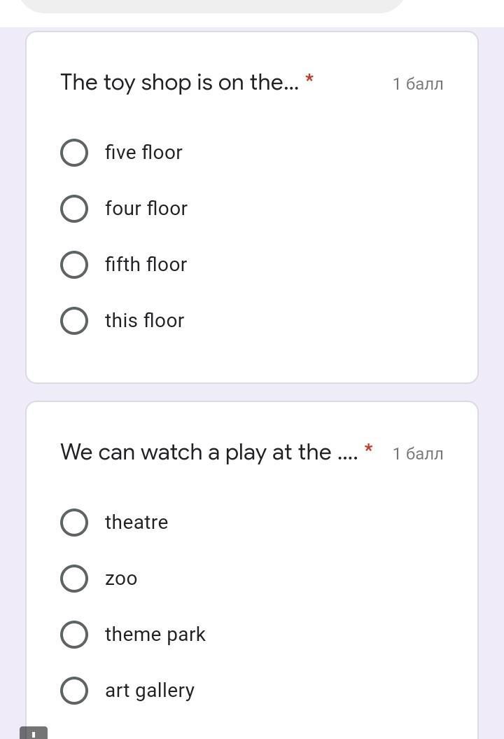Choose the 'theatre' radio button
504x739 pixels.
click(74, 523)
